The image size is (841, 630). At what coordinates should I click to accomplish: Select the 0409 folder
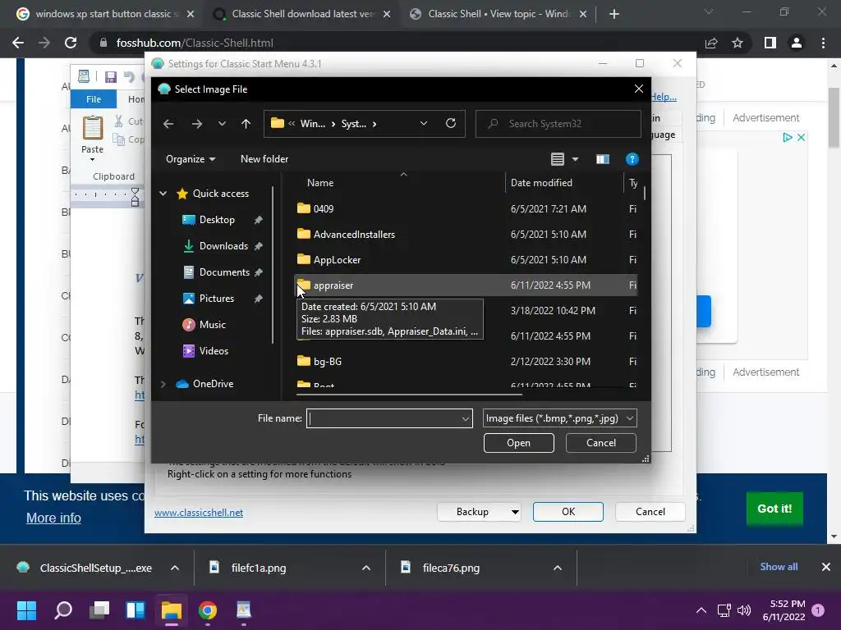point(324,209)
